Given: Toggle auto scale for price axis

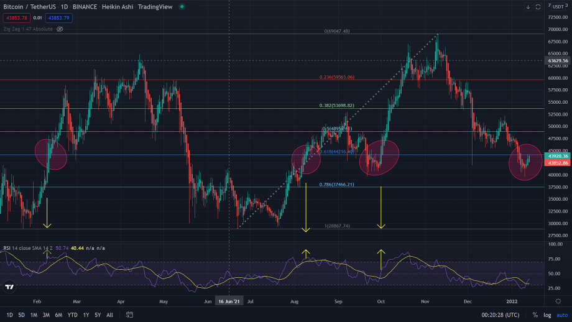Looking at the screenshot, I should (x=562, y=315).
